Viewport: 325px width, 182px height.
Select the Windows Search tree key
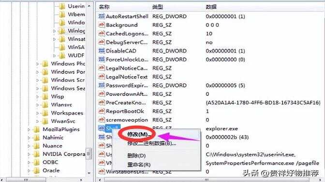tap(68, 88)
